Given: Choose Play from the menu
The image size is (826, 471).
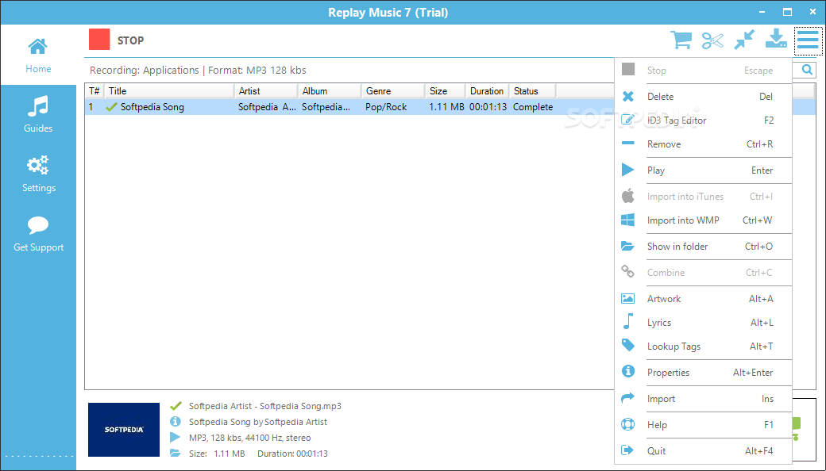Looking at the screenshot, I should [x=703, y=170].
